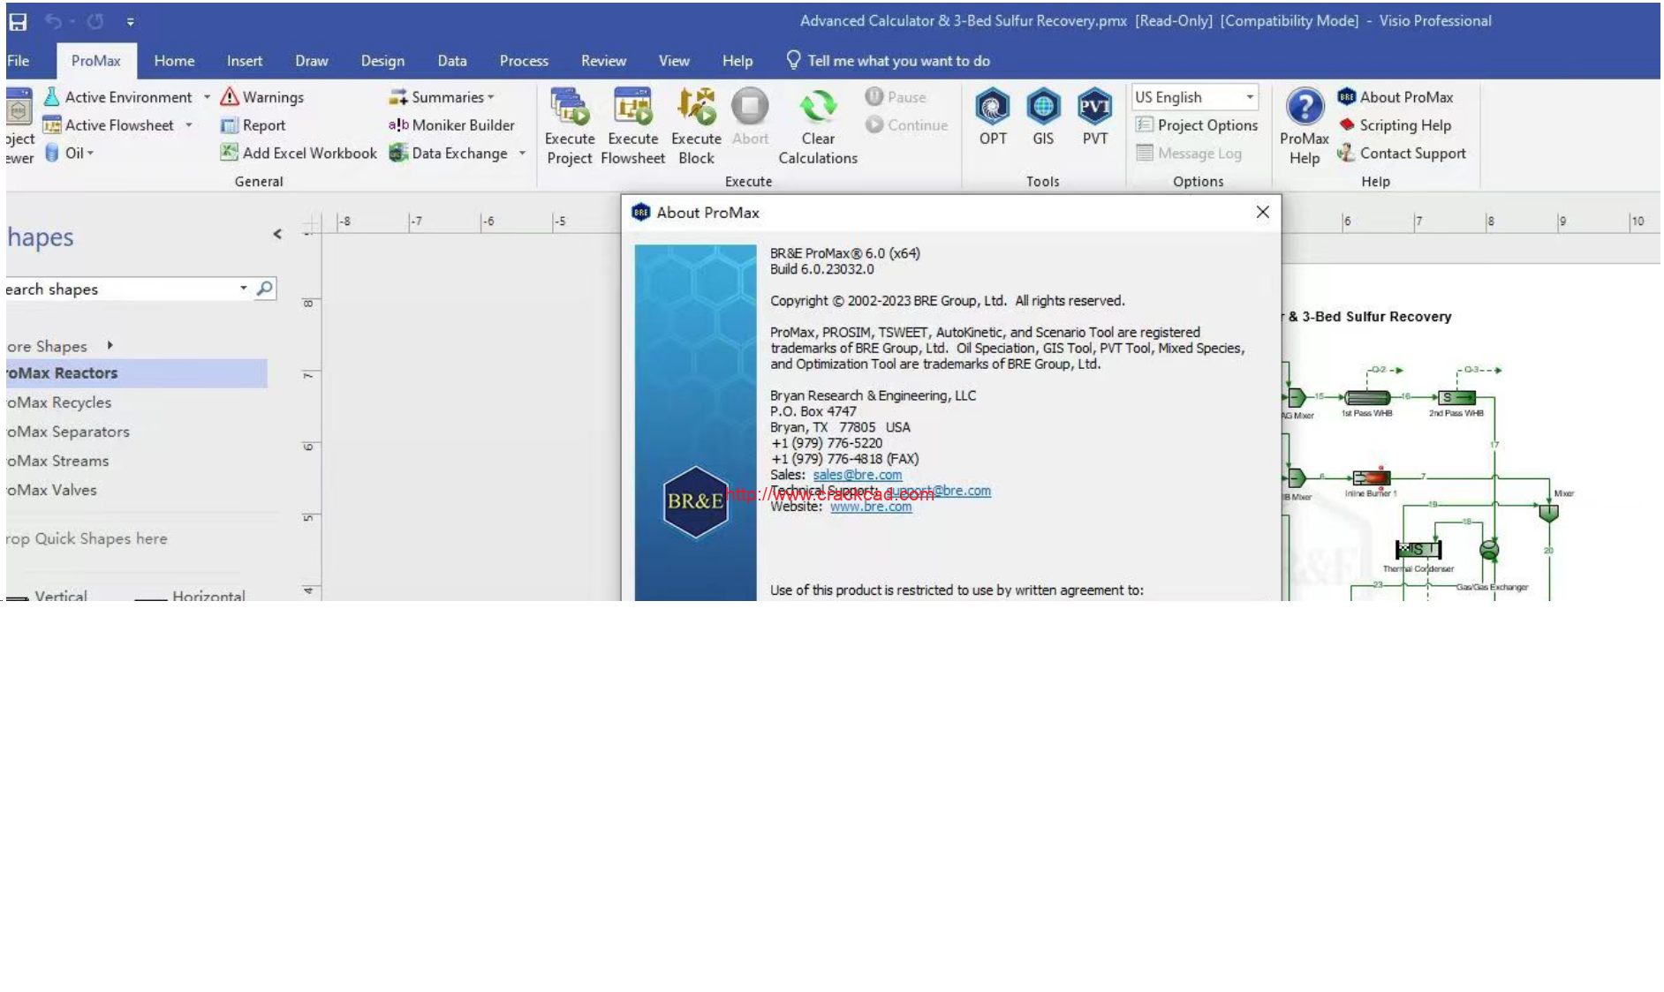Expand the Active Environment dropdown arrow

[x=207, y=97]
